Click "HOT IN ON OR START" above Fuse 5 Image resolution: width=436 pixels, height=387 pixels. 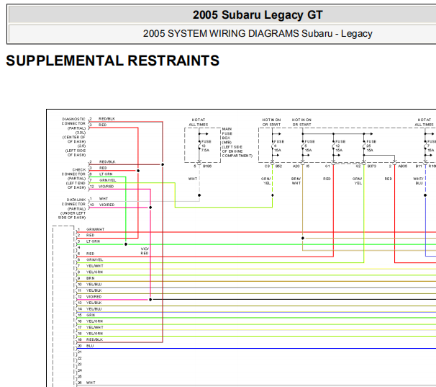click(301, 122)
